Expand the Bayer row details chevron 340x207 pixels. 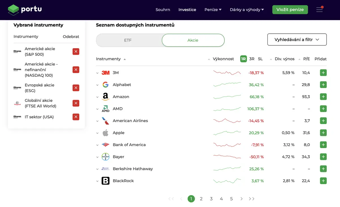97,157
